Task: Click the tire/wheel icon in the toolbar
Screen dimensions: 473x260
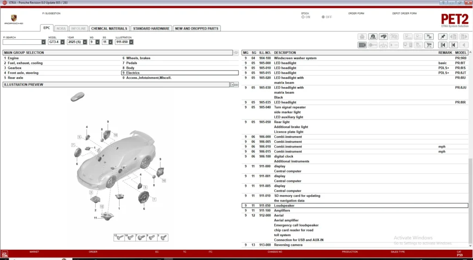Action: [372, 36]
